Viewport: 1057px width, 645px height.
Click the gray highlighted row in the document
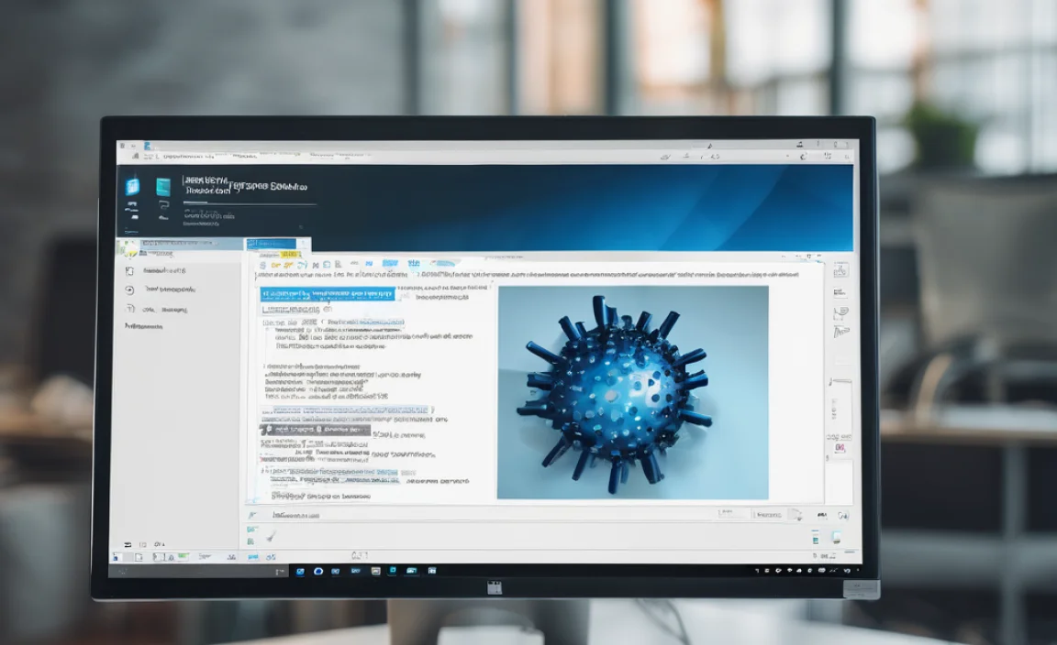316,430
